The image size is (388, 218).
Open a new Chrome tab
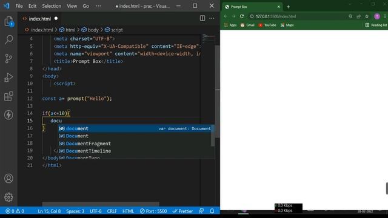pos(288,7)
